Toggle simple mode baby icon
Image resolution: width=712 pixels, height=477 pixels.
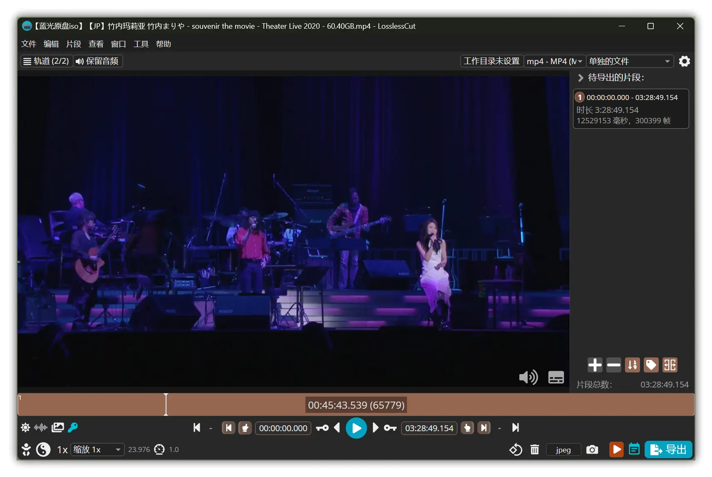(x=26, y=450)
